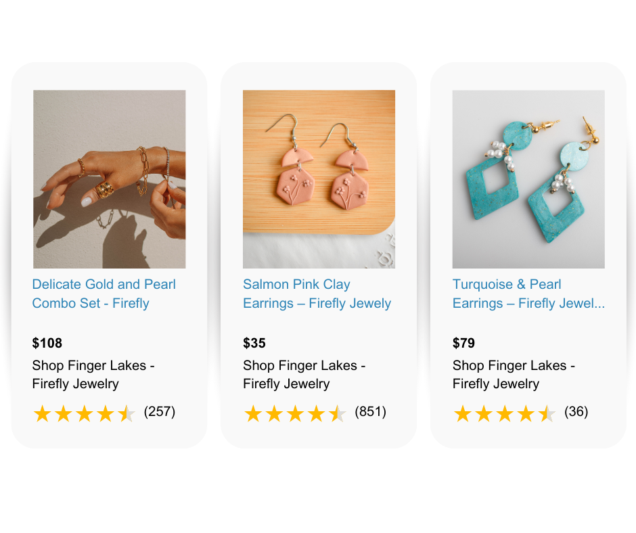Click the $35 price
The width and height of the screenshot is (636, 533).
pos(255,343)
